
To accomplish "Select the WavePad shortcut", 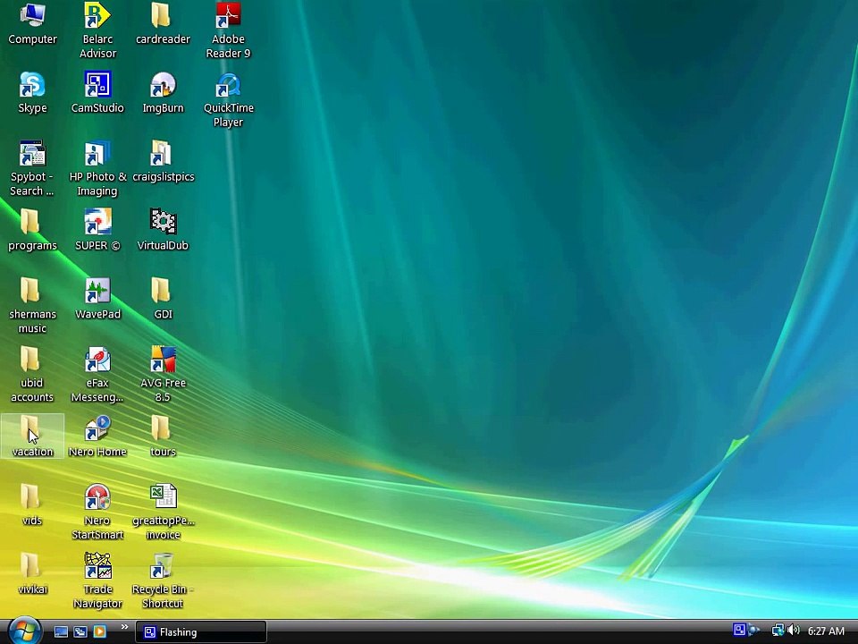I will pyautogui.click(x=97, y=299).
